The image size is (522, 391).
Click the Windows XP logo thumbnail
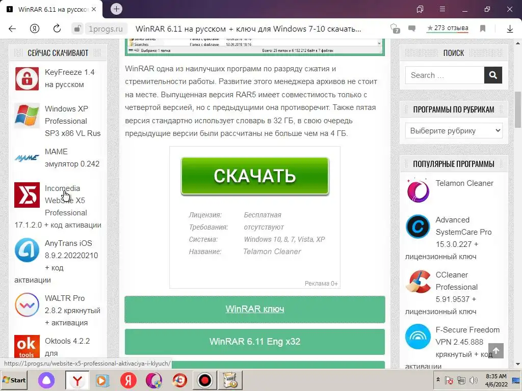(27, 116)
